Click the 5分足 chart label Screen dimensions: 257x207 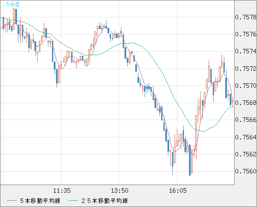(x=13, y=4)
